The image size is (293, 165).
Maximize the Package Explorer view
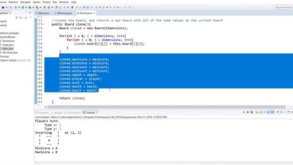30,12
